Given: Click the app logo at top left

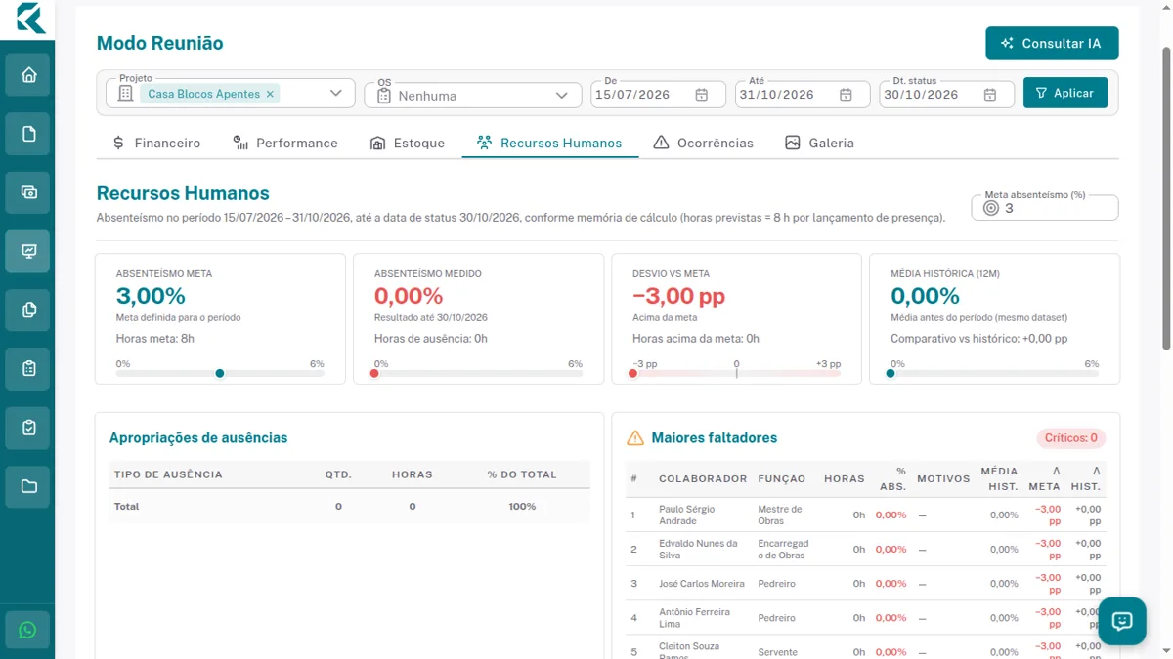Looking at the screenshot, I should (x=30, y=18).
